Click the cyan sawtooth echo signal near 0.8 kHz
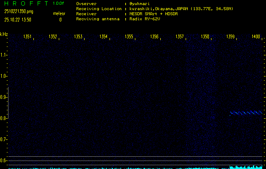The height and width of the screenshot is (169, 266). 246,113
